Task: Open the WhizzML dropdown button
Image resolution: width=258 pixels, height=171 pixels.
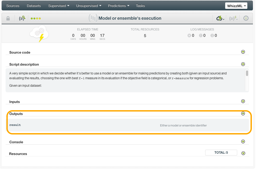Action: point(236,6)
